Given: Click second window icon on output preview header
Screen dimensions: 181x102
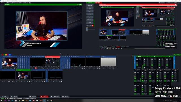Looking at the screenshot, I should pyautogui.click(x=79, y=5).
